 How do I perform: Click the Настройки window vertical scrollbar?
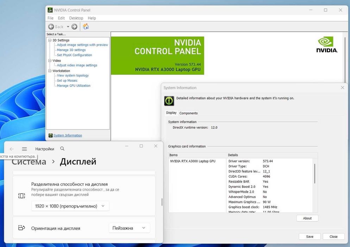click(162, 202)
